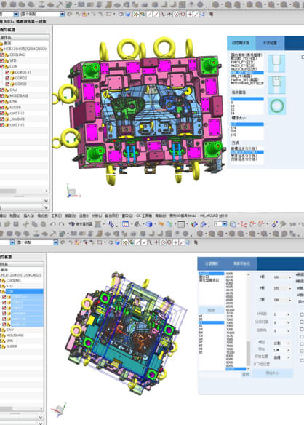Open the 视图(V) menu

click(15, 215)
